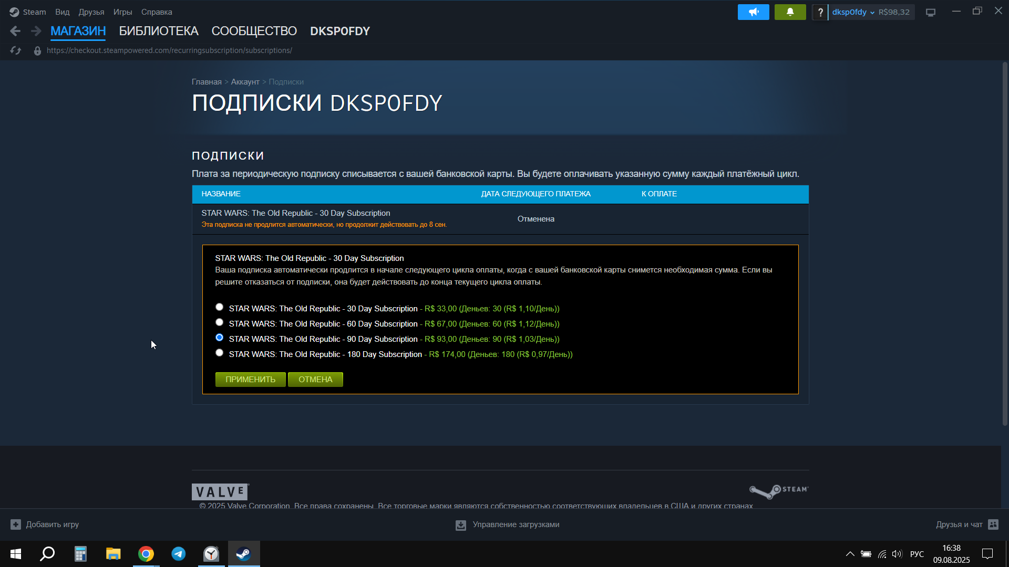This screenshot has width=1009, height=567.
Task: Click the Добавить игру plus icon
Action: pos(16,524)
